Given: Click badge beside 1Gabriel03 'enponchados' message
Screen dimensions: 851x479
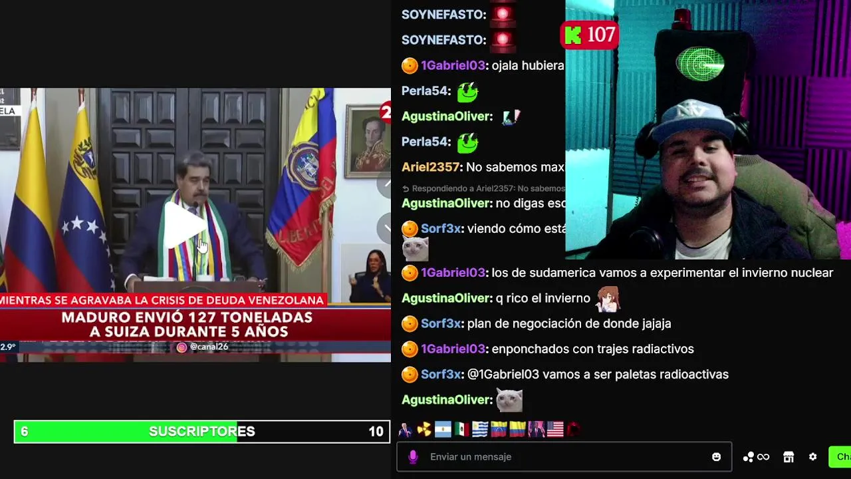Looking at the screenshot, I should pyautogui.click(x=410, y=349).
